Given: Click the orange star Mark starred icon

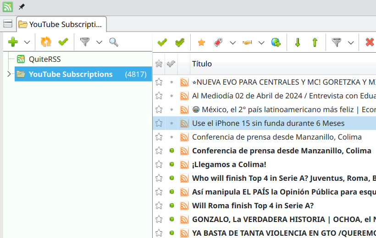Looking at the screenshot, I should pyautogui.click(x=201, y=43).
